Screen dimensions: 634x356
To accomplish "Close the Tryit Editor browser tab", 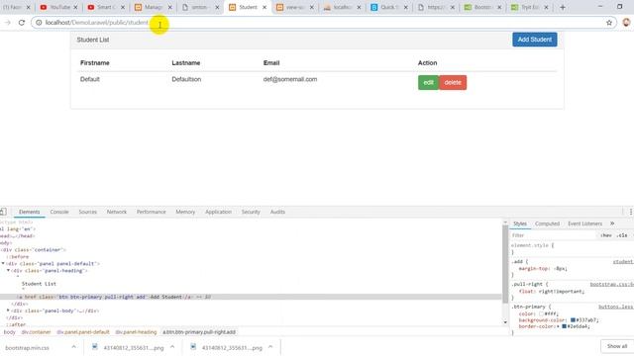I will click(546, 7).
